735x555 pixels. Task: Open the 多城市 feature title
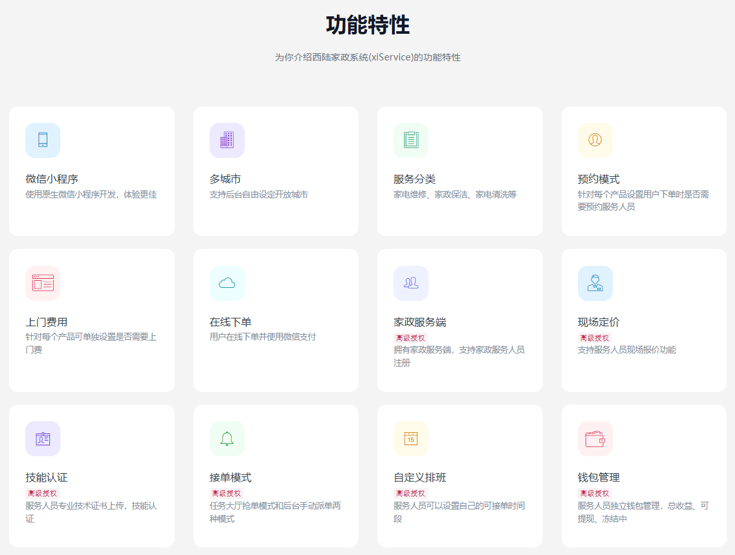tap(225, 179)
